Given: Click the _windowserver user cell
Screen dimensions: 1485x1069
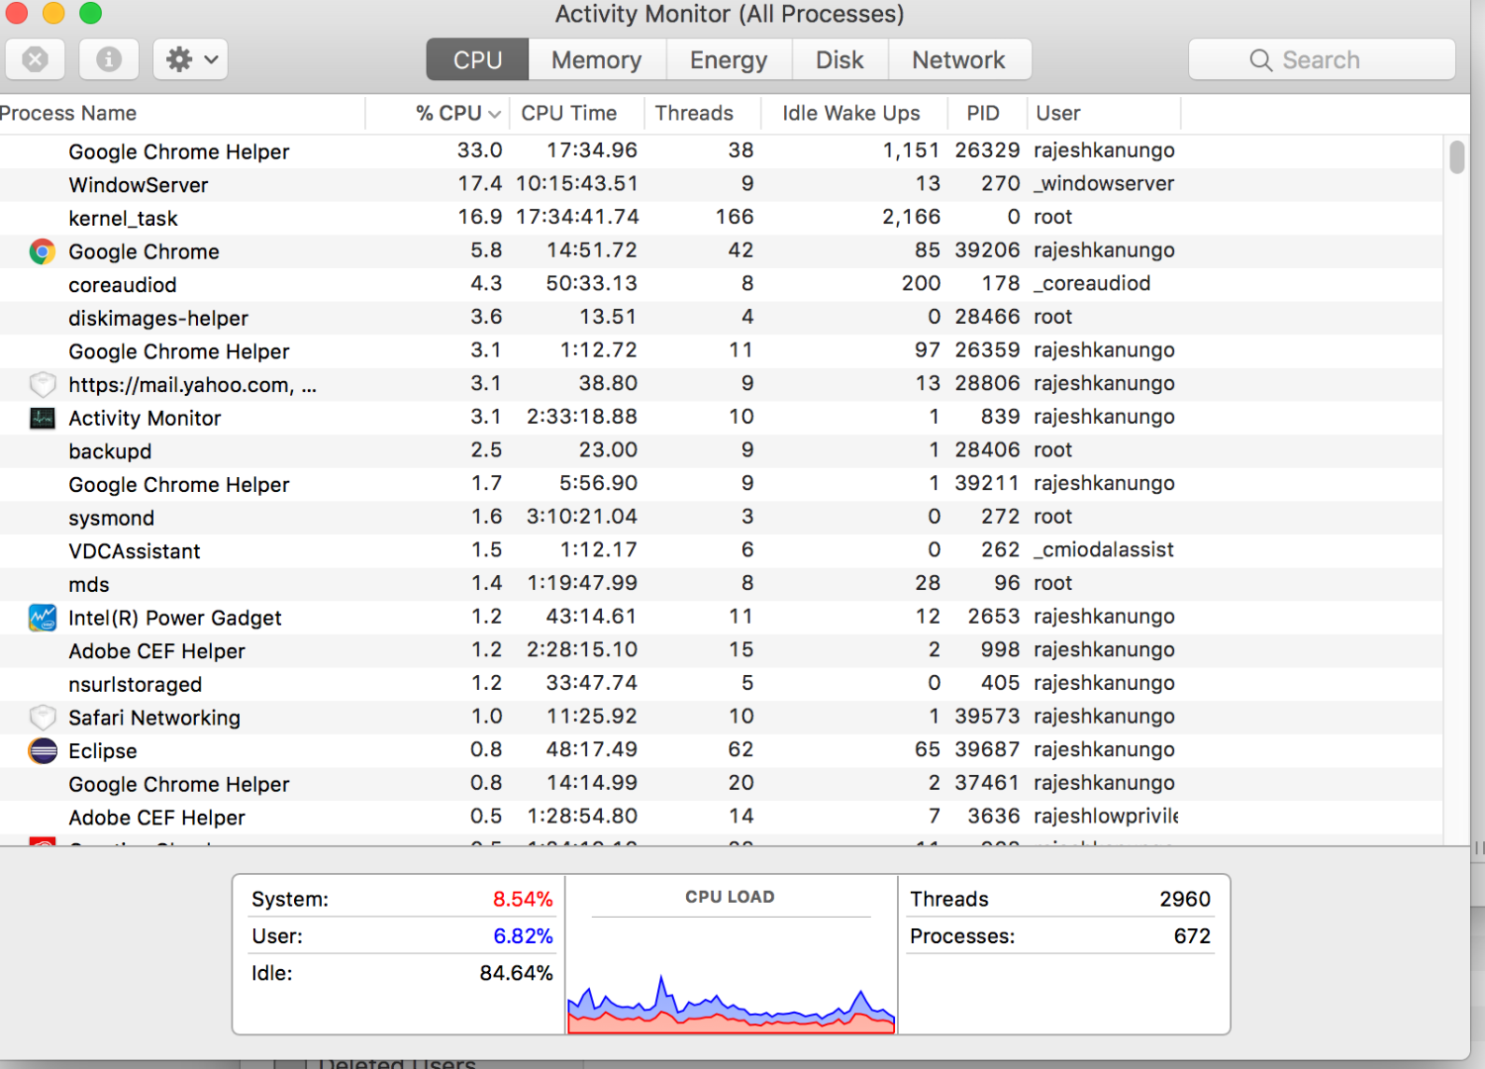Looking at the screenshot, I should tap(1104, 184).
